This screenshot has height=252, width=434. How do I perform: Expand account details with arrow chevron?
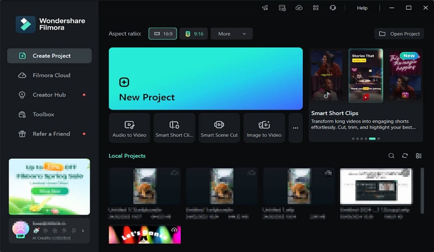tap(83, 231)
